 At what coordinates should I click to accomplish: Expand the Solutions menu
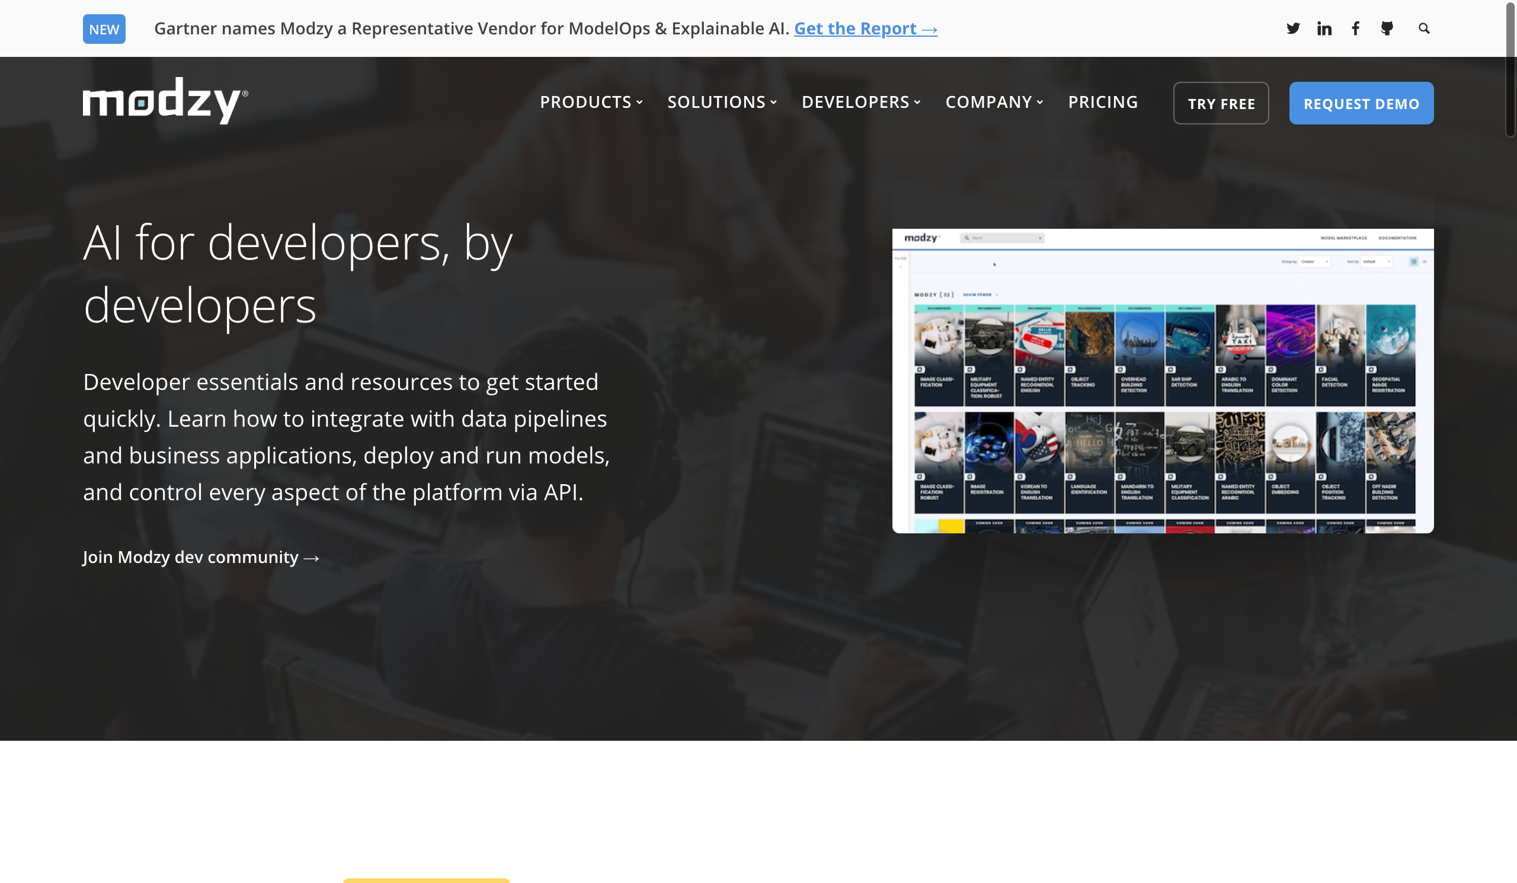coord(722,103)
